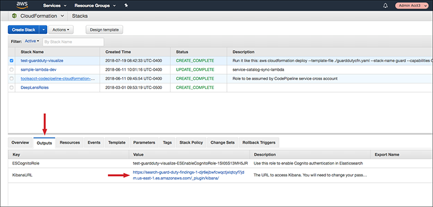Switch to the Resources tab

click(70, 143)
